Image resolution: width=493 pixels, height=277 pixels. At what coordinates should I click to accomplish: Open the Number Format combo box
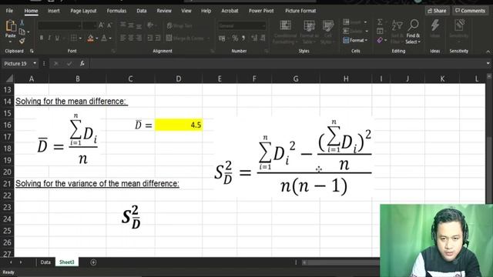pos(242,25)
